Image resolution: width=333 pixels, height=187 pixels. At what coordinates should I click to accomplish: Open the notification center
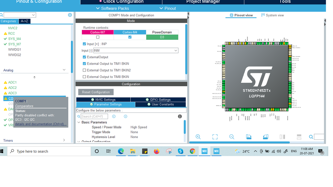click(x=321, y=151)
